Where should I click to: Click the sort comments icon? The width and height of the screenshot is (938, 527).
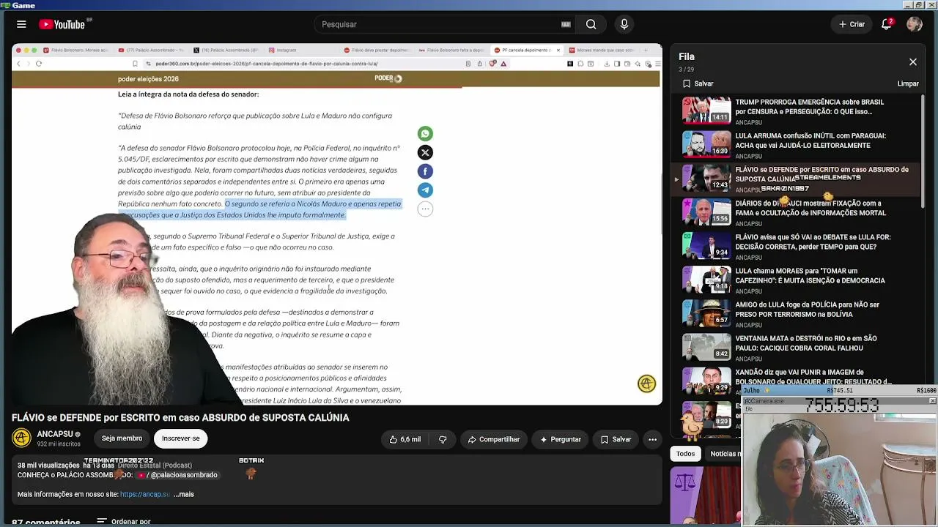coord(102,522)
